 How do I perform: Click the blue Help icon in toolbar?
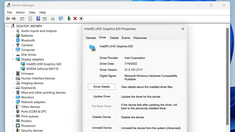coord(38,19)
